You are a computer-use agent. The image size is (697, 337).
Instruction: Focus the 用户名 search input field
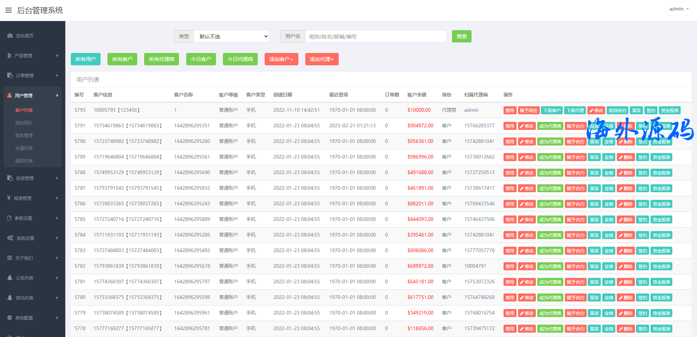(x=375, y=36)
